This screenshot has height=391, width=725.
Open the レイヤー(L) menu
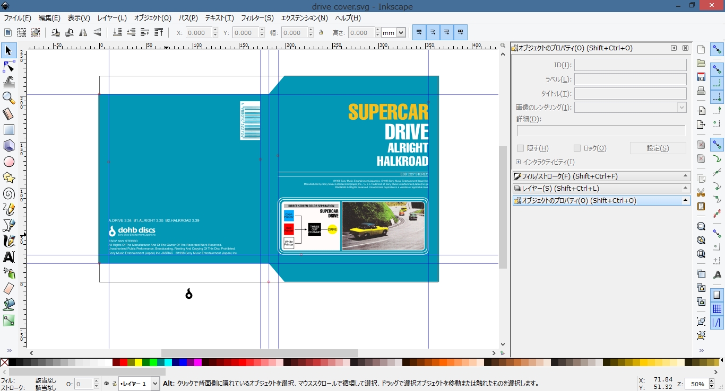click(111, 18)
